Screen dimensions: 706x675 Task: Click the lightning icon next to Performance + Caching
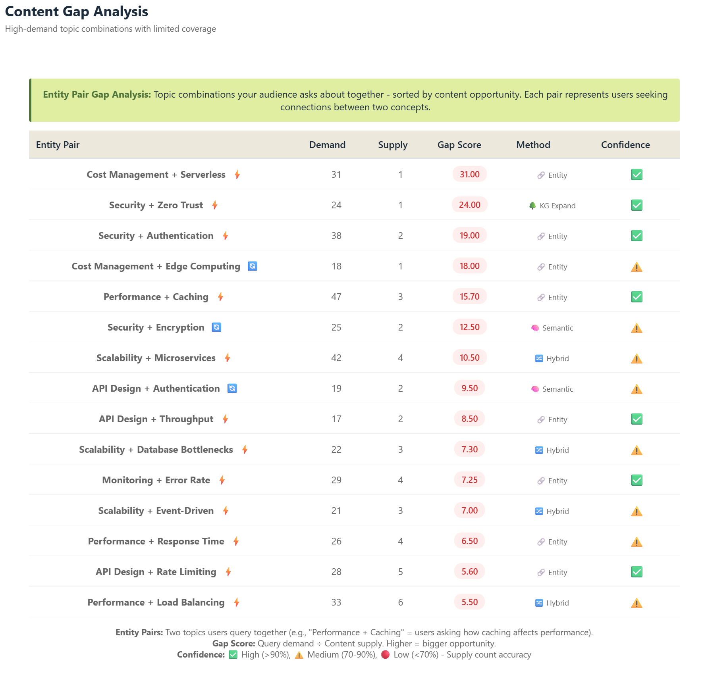(x=221, y=296)
